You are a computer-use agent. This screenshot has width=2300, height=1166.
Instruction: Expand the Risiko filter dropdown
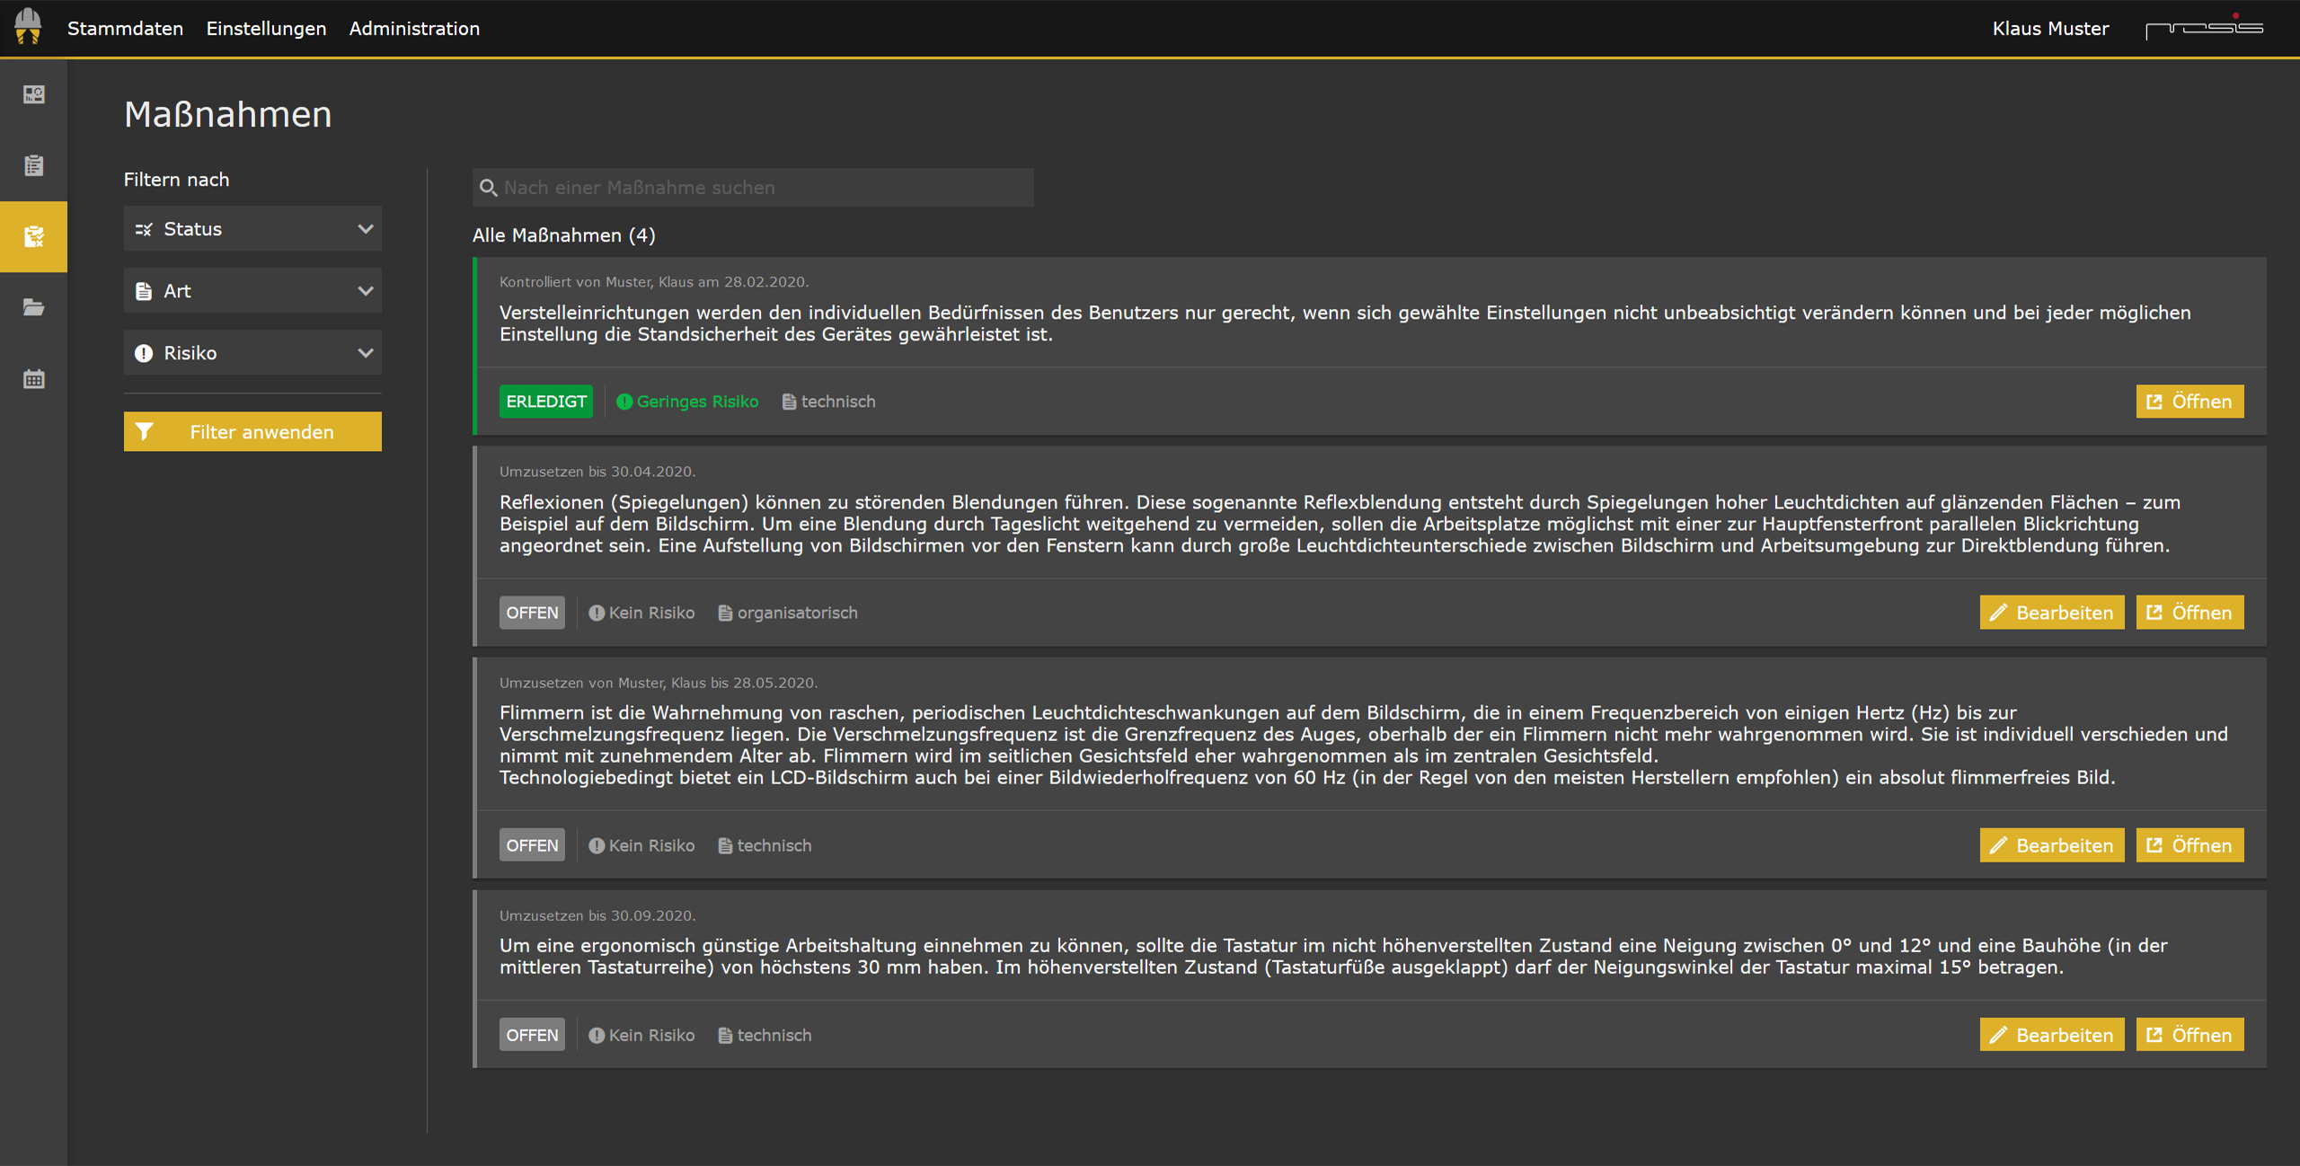click(x=252, y=352)
